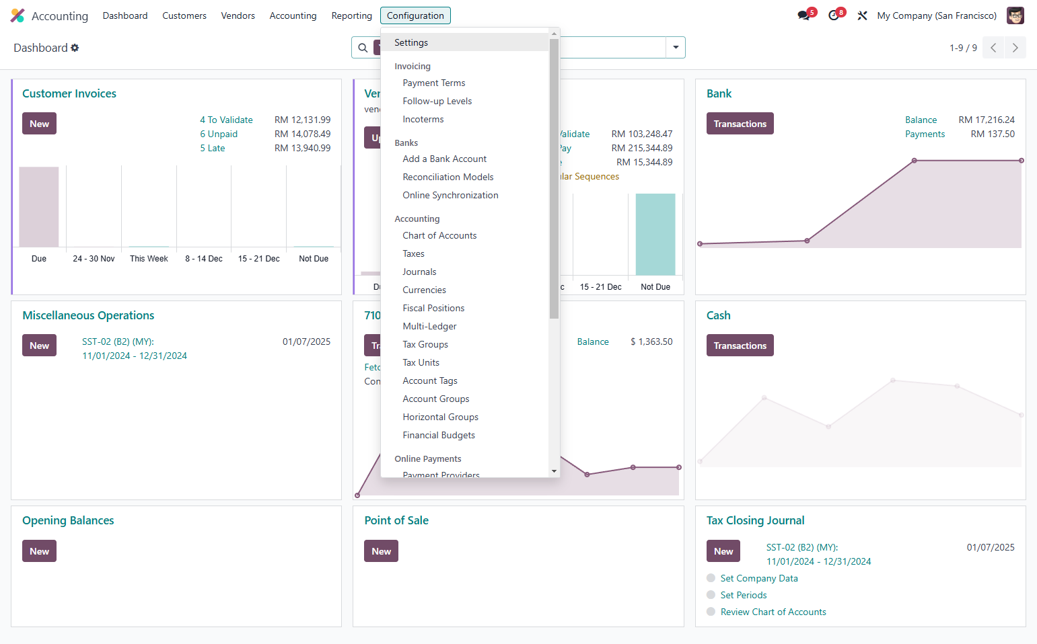Click New button in Tax Closing Journal card
The height and width of the screenshot is (644, 1037).
coord(723,551)
